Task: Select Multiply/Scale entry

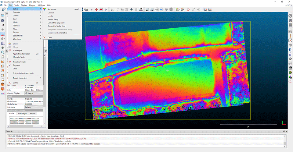Action: point(25,57)
